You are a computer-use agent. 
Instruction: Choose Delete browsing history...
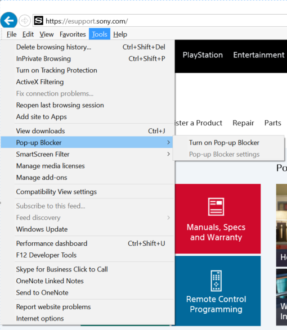click(87, 47)
